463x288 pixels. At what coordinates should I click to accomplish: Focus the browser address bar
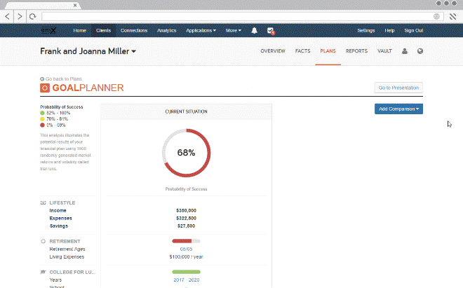[x=242, y=16]
